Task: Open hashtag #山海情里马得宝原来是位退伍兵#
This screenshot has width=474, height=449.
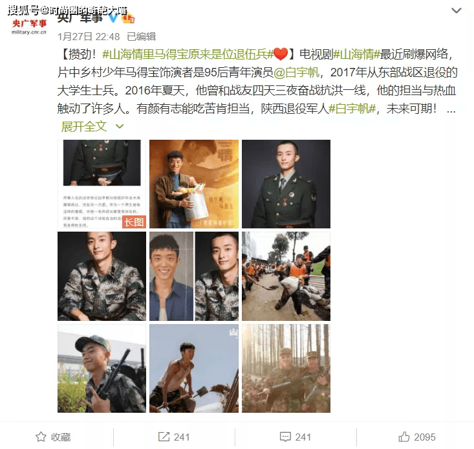Action: 188,54
